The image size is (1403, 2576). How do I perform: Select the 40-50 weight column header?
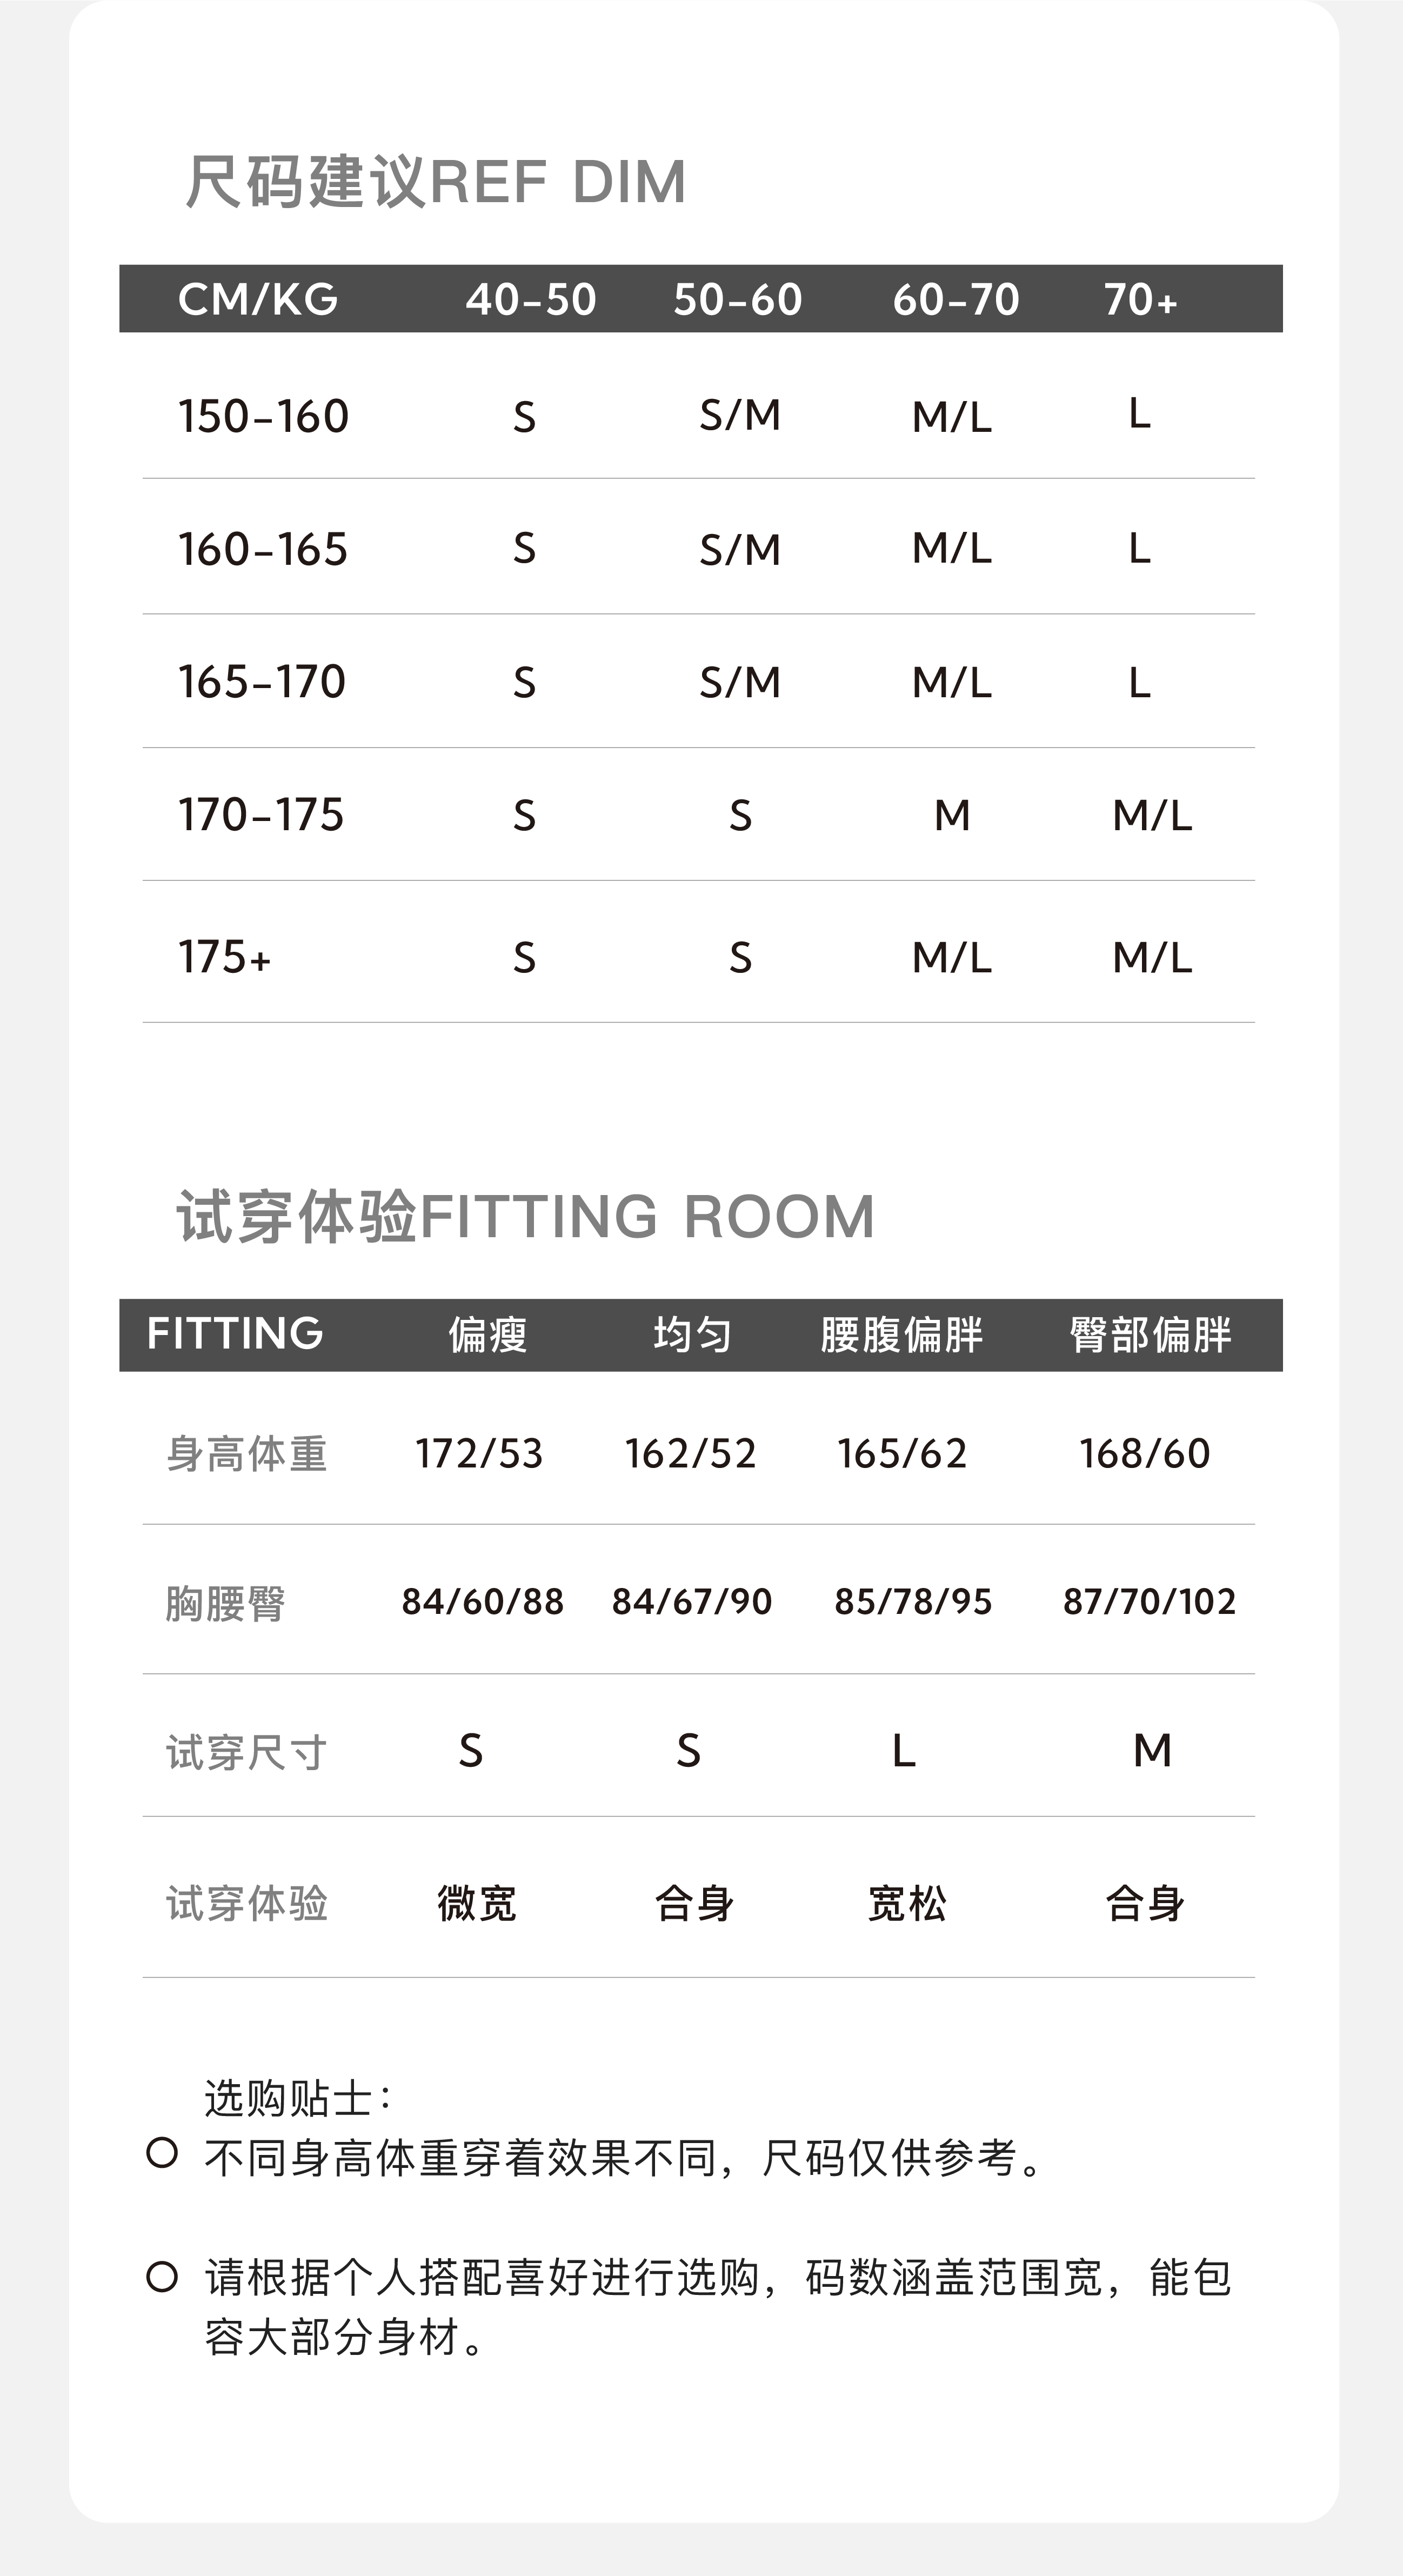(x=530, y=299)
